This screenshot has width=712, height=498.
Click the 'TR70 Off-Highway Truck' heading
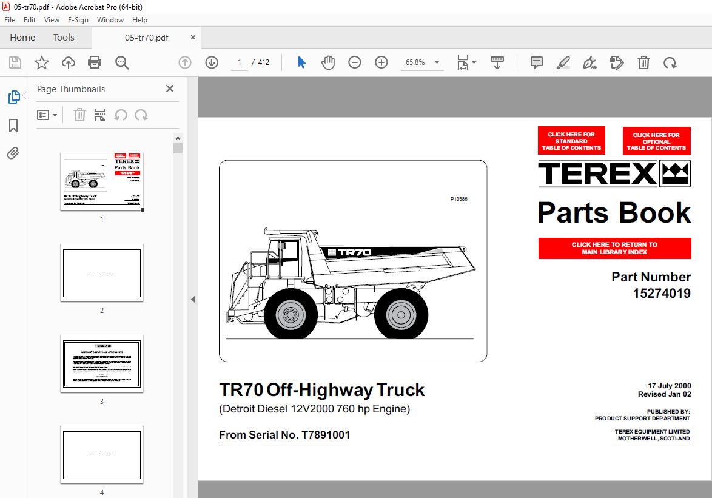(322, 390)
